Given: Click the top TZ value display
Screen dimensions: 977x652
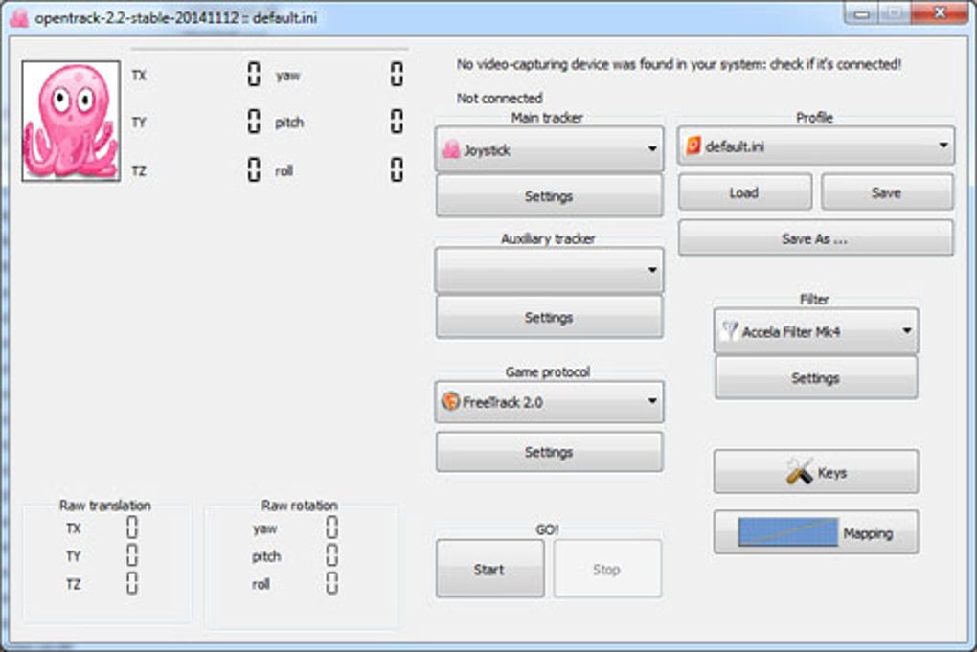Looking at the screenshot, I should (254, 169).
